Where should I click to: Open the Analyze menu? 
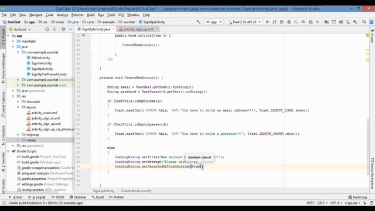63,15
